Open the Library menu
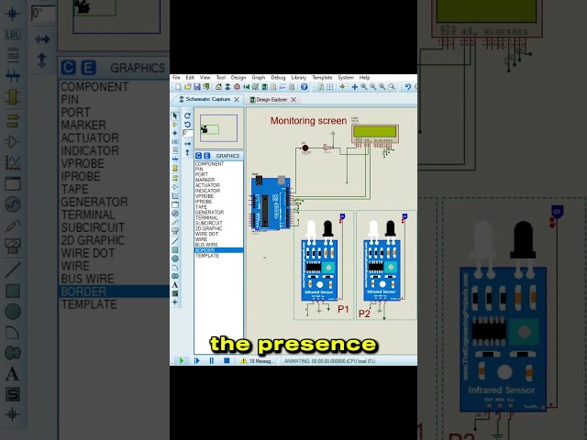Image resolution: width=587 pixels, height=440 pixels. click(299, 77)
